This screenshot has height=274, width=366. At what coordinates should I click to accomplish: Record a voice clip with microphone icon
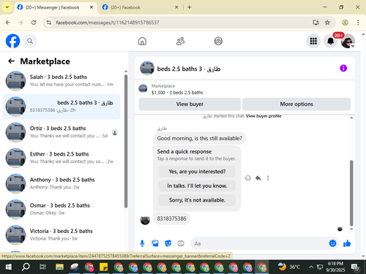pos(142,243)
